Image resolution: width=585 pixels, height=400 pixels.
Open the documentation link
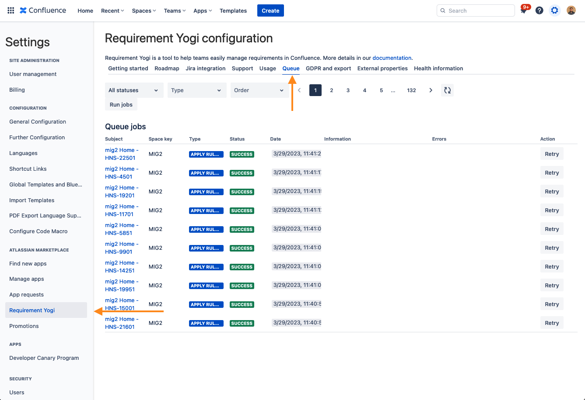pyautogui.click(x=392, y=58)
